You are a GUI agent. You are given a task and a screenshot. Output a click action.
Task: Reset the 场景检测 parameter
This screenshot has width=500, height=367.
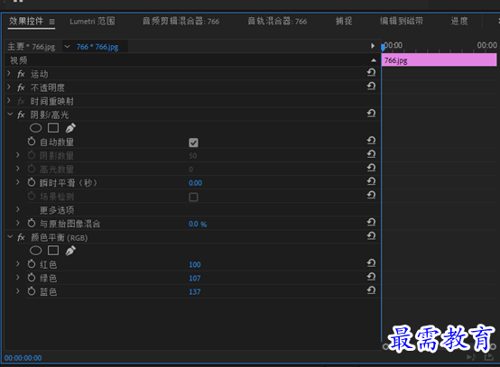(x=371, y=195)
